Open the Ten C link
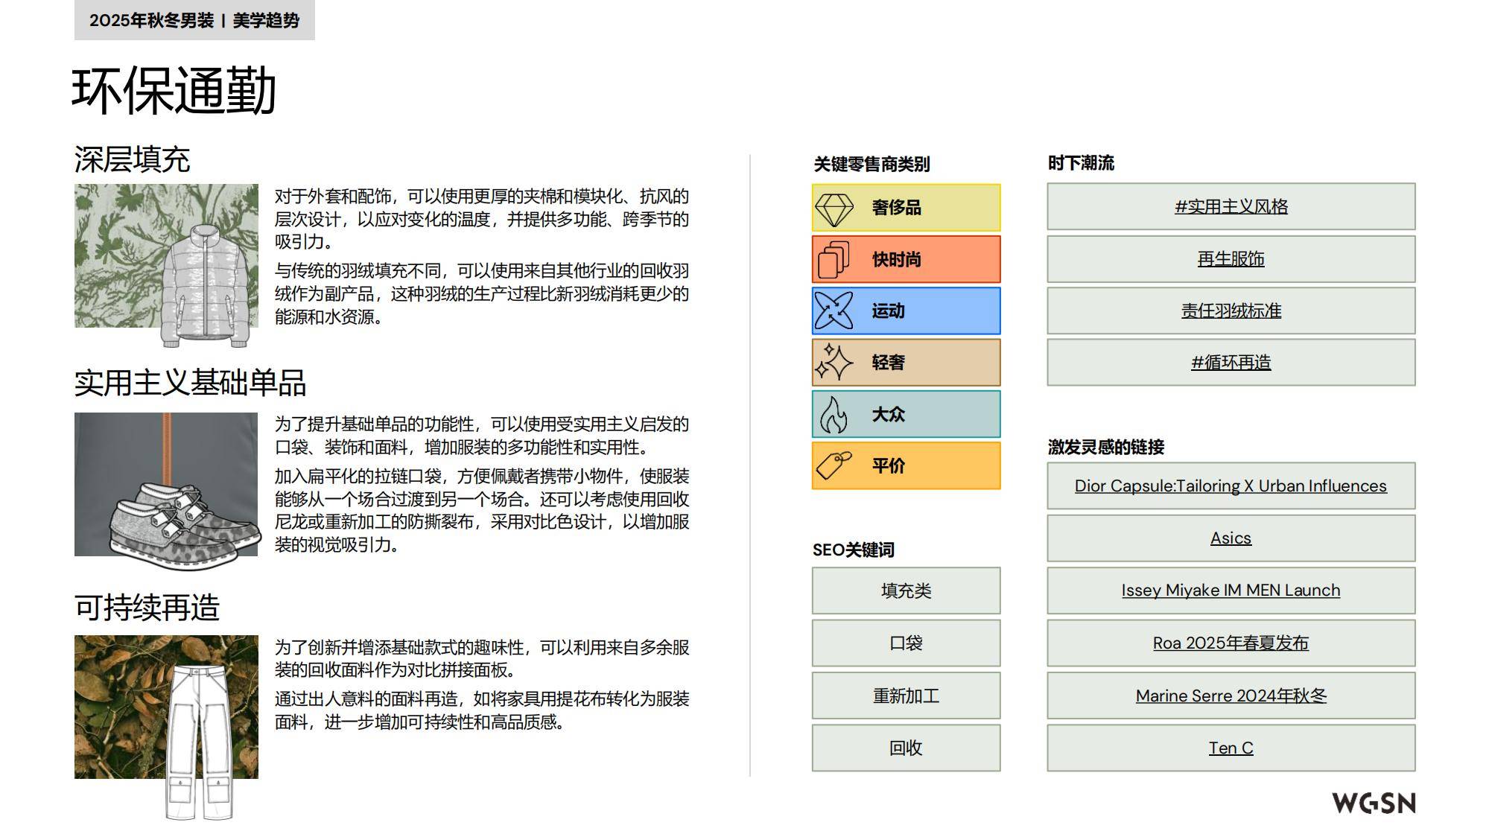Viewport: 1489px width, 837px height. [x=1231, y=748]
